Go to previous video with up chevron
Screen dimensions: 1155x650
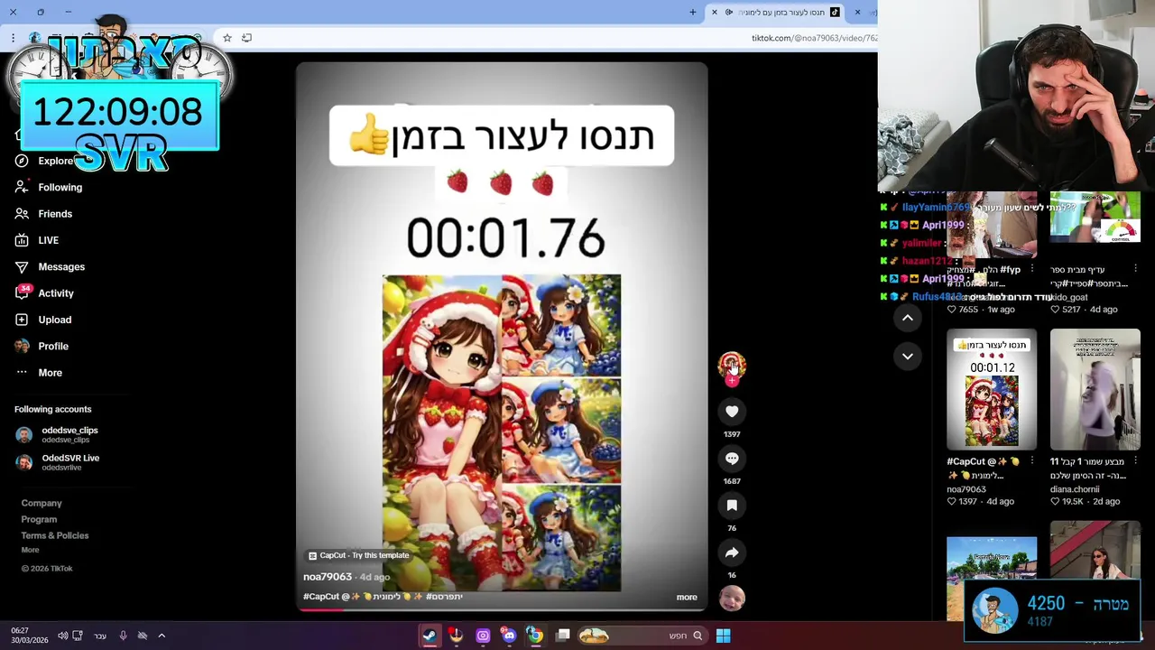click(908, 318)
